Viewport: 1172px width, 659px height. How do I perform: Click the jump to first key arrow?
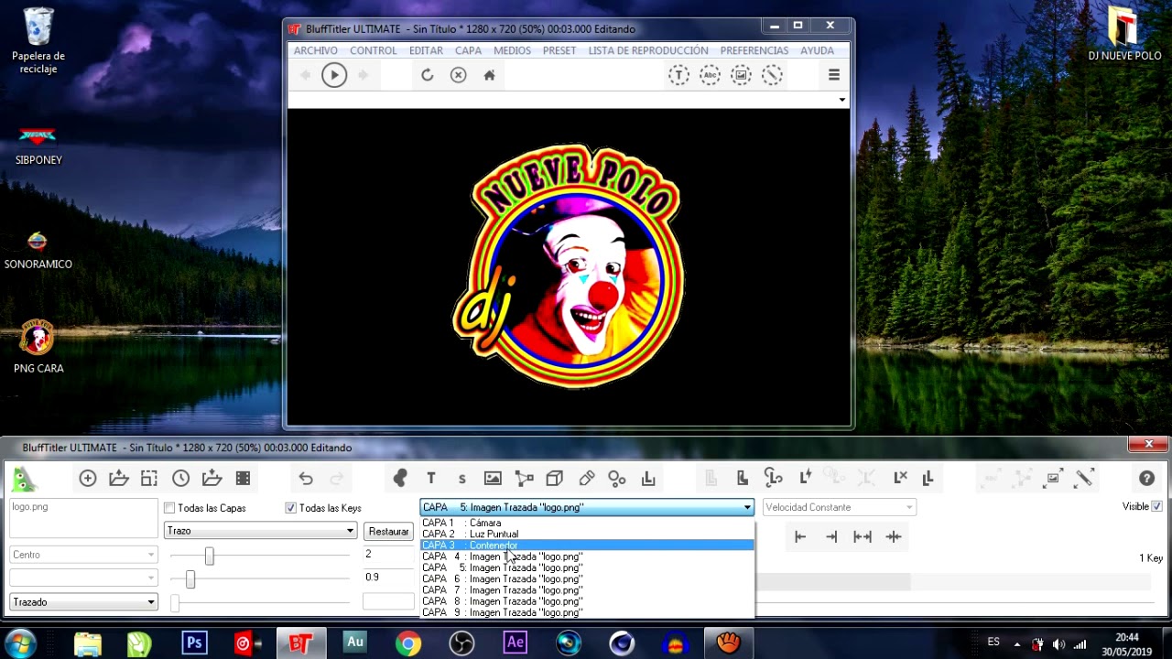pos(800,537)
